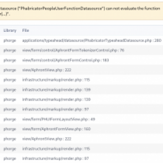Select first infrastructure/markup/render.php : 115 entry
163x163 pixels.
pyautogui.click(x=56, y=80)
